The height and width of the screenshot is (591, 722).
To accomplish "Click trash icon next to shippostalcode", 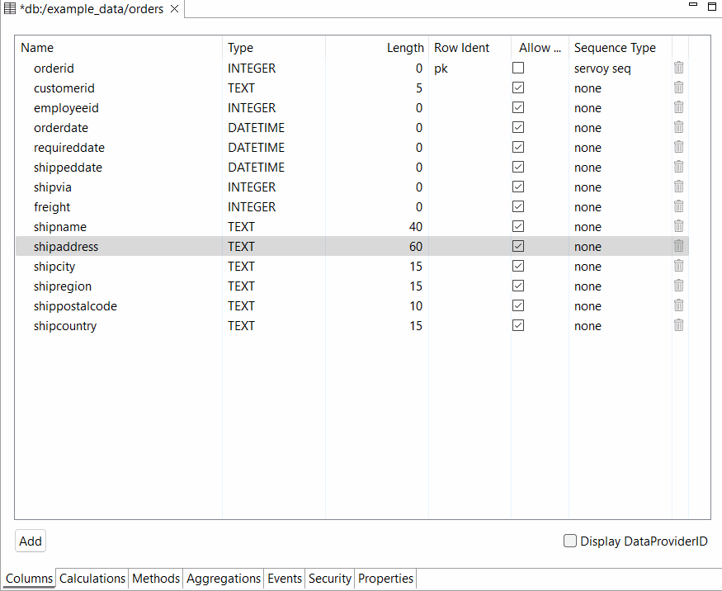I will pos(678,305).
